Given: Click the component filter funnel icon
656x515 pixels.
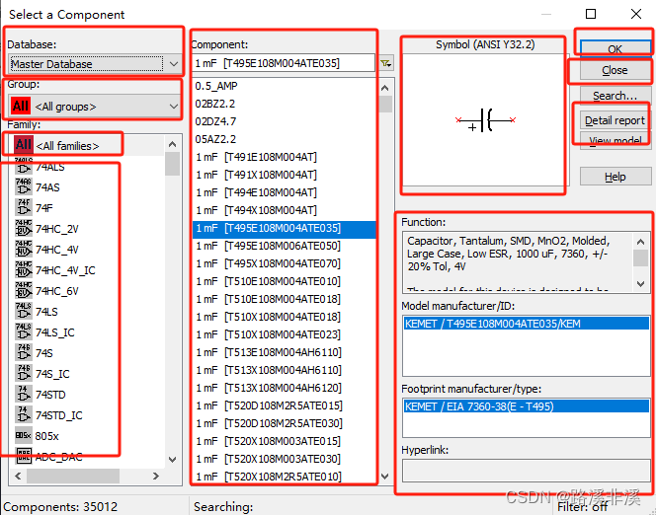Looking at the screenshot, I should [x=386, y=63].
